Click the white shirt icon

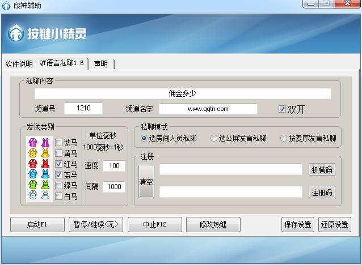[33, 195]
